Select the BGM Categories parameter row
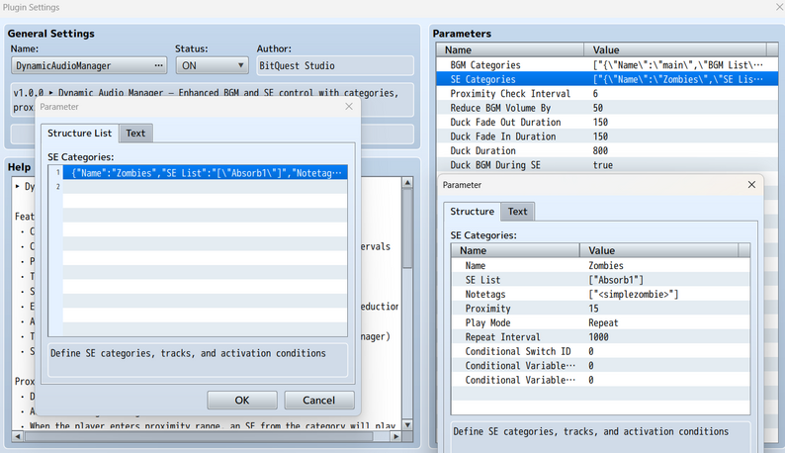 tap(607, 65)
